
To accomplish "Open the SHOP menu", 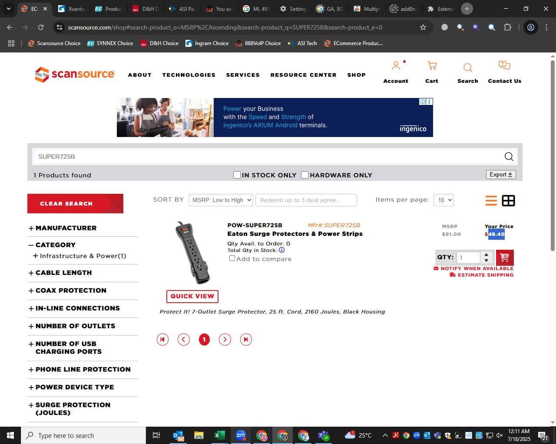I will point(357,75).
